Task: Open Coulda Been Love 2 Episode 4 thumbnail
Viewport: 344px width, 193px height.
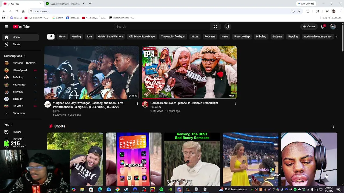Action: [189, 72]
